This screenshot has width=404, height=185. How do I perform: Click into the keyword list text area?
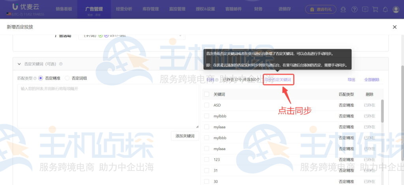[x=108, y=106]
